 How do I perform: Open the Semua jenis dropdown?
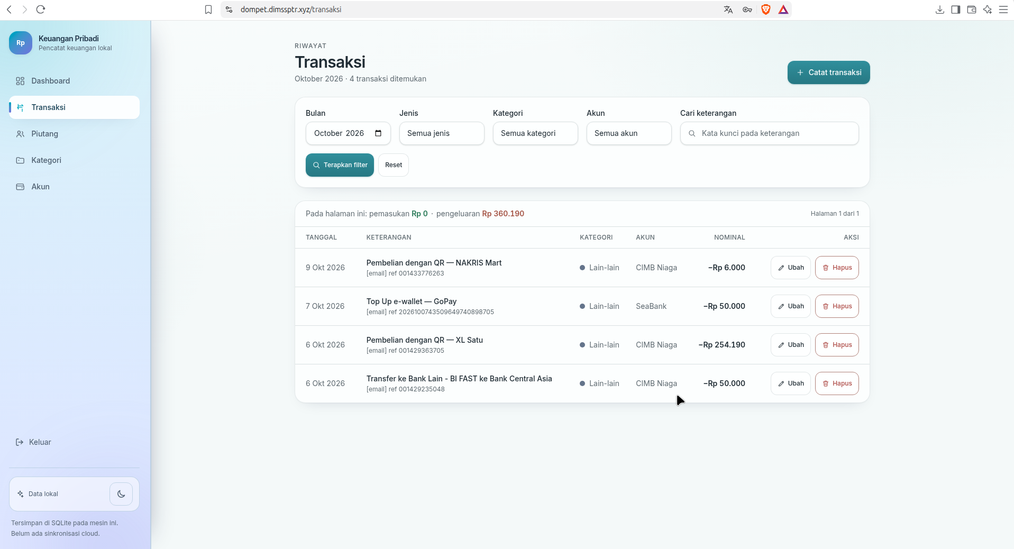tap(442, 133)
